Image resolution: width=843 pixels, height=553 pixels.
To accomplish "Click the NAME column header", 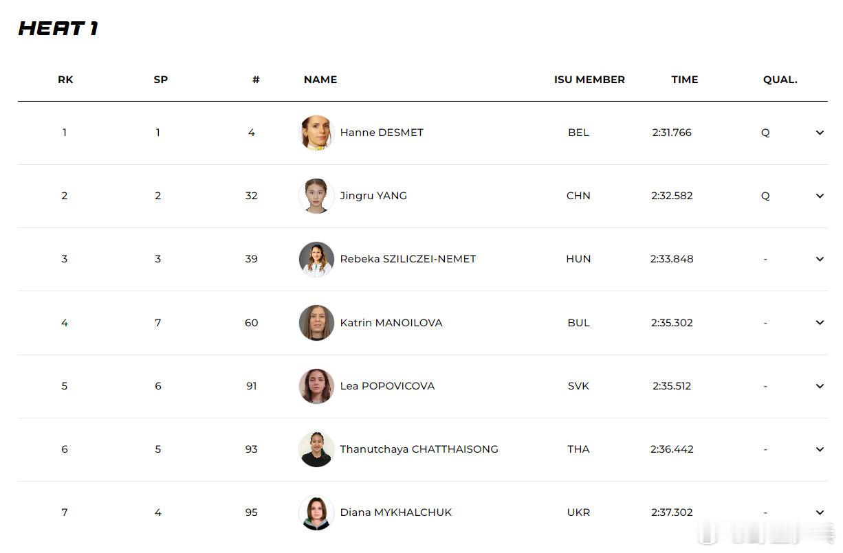I will click(320, 80).
